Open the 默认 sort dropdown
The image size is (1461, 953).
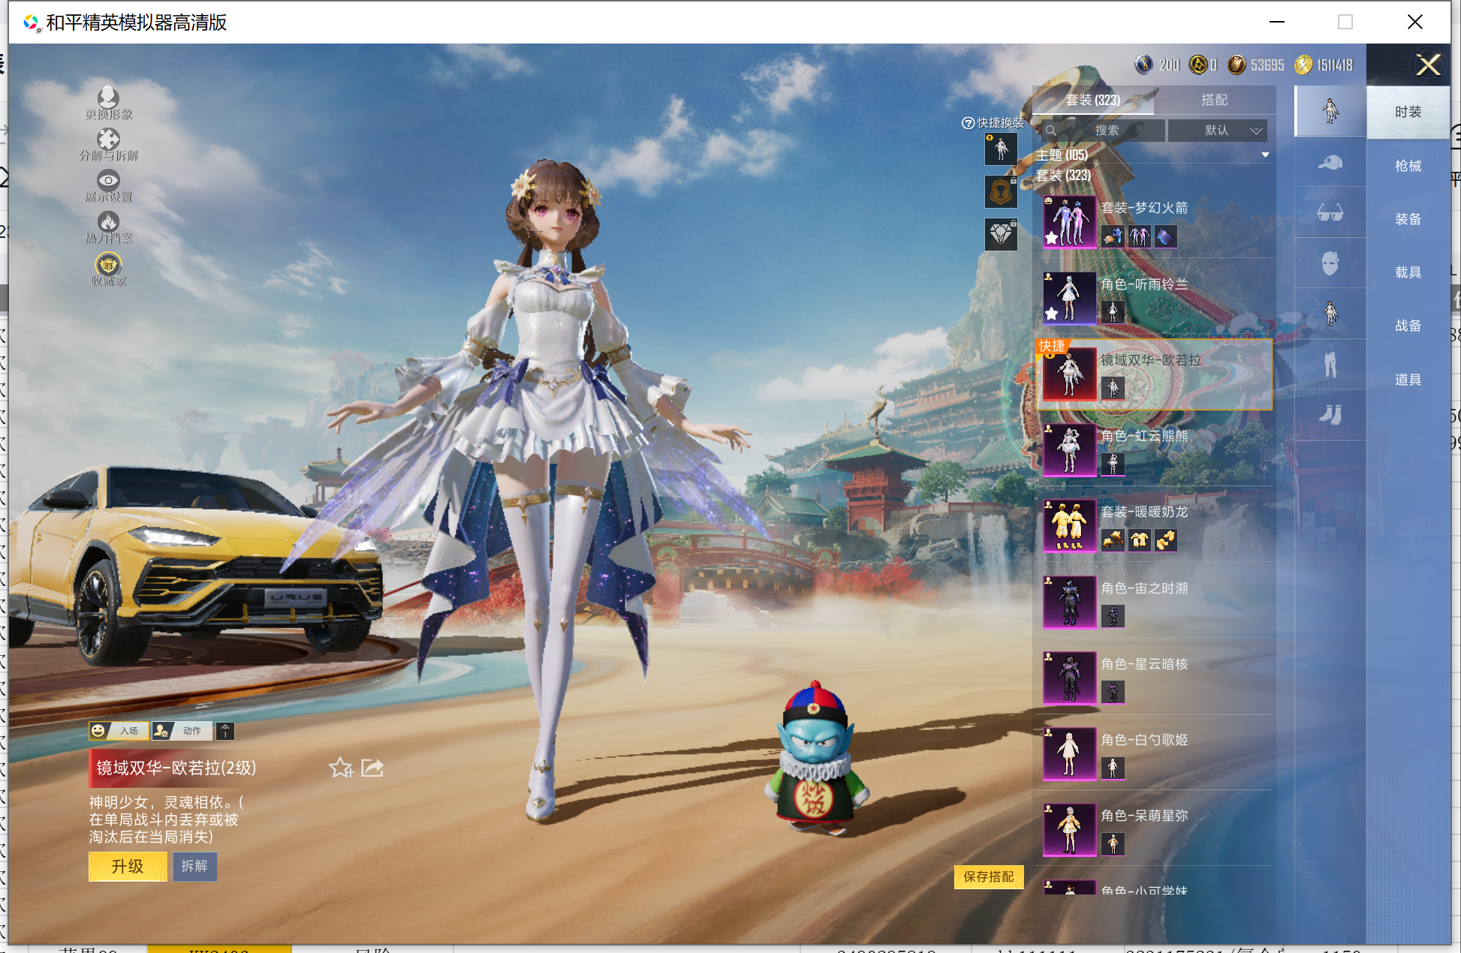pos(1218,131)
